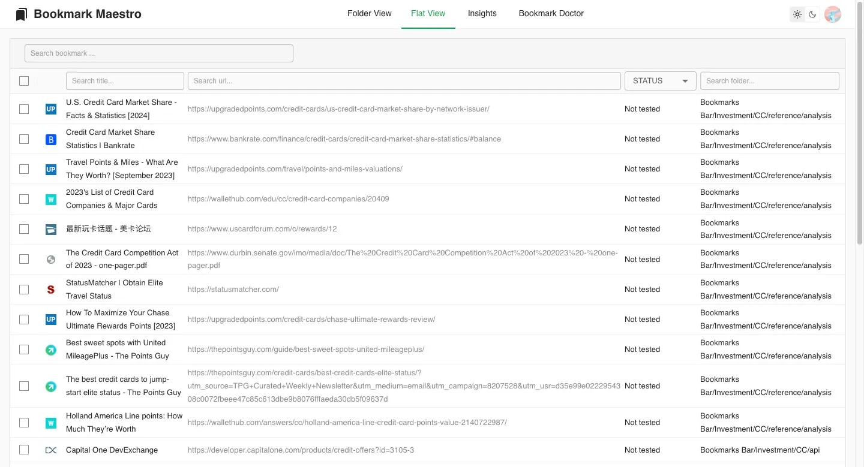Click Capital One DevExchange favicon

[51, 450]
